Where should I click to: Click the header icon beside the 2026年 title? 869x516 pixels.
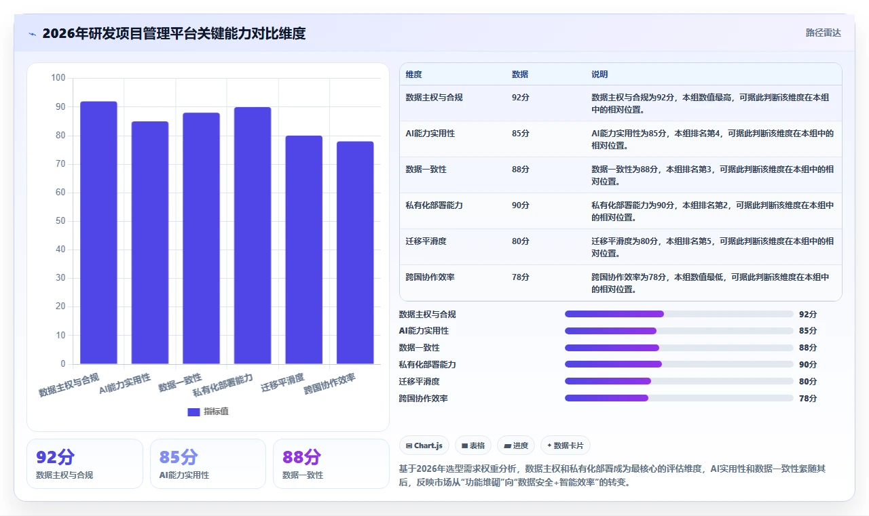[x=32, y=33]
